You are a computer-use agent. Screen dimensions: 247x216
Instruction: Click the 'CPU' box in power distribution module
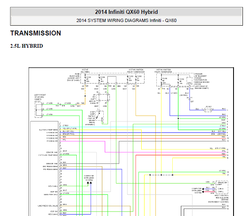(189, 81)
